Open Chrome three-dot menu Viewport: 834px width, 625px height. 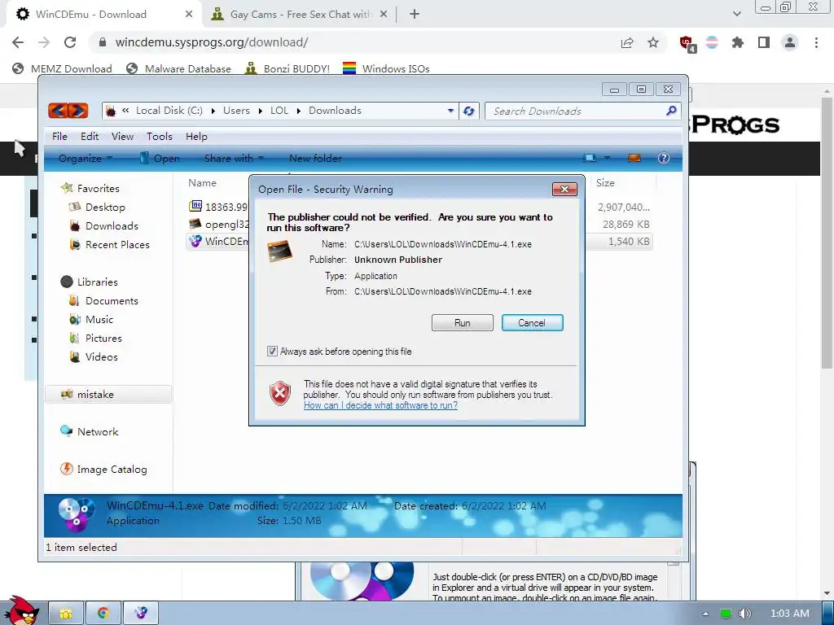click(816, 42)
